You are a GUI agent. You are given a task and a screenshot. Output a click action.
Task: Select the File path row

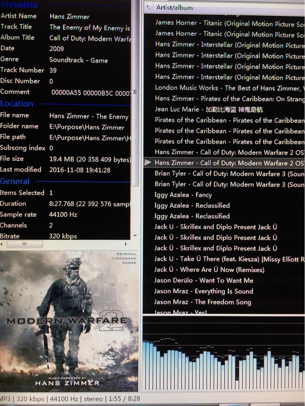[x=65, y=137]
